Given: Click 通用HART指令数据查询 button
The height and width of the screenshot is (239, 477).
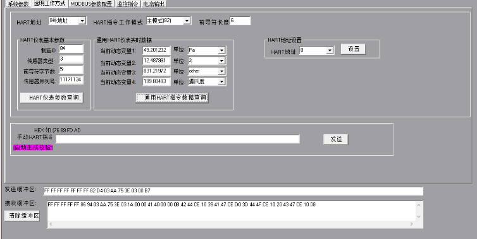Looking at the screenshot, I should pos(172,98).
